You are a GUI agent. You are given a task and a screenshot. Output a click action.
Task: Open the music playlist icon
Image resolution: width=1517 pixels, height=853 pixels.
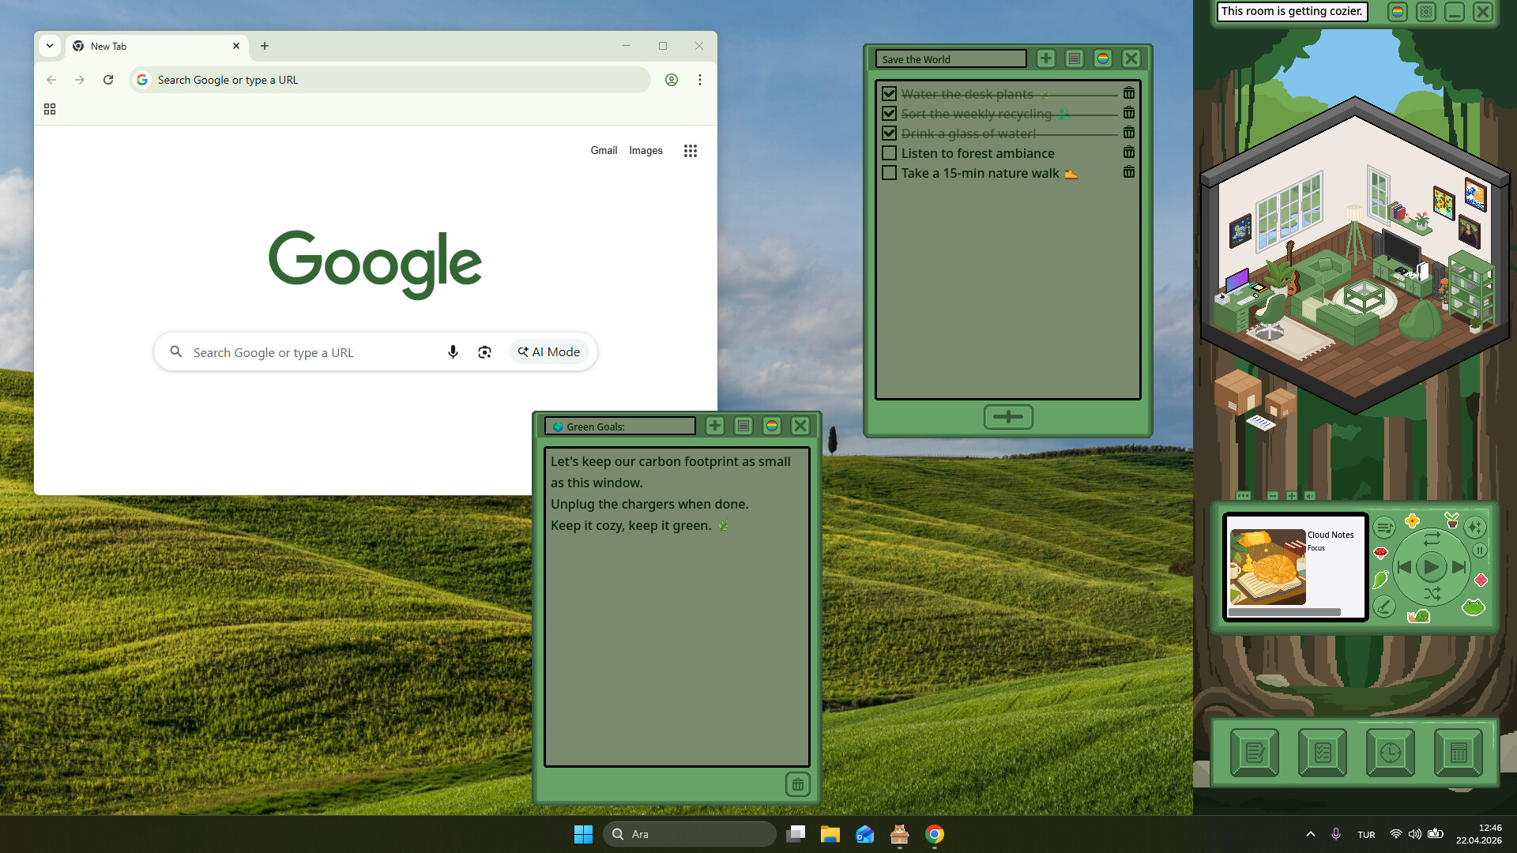point(1383,528)
